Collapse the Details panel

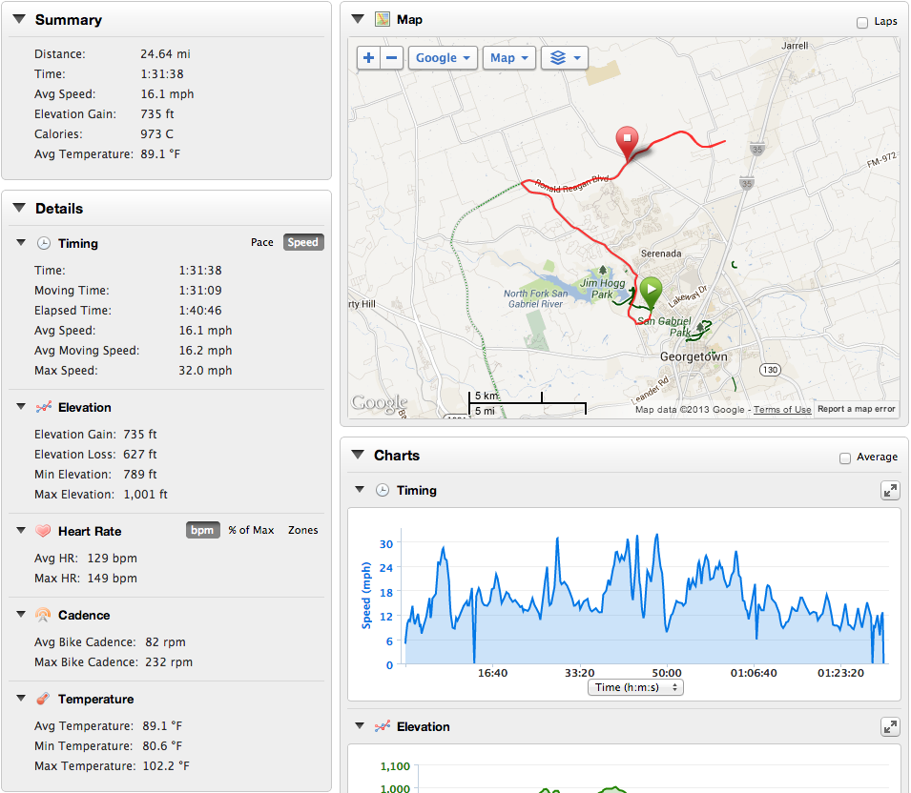point(19,209)
